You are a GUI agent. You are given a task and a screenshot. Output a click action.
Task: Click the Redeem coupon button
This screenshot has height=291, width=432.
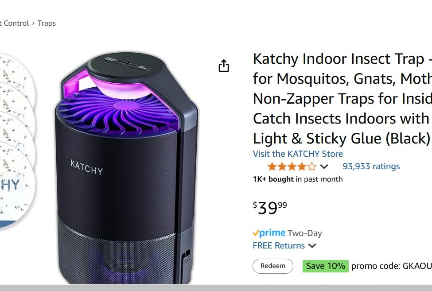pyautogui.click(x=273, y=266)
